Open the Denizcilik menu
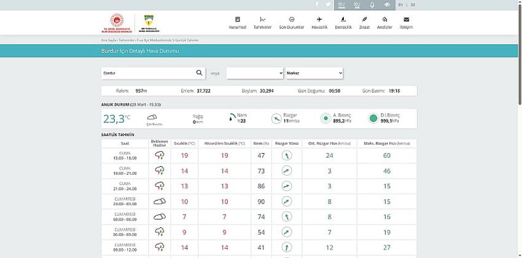 [343, 23]
